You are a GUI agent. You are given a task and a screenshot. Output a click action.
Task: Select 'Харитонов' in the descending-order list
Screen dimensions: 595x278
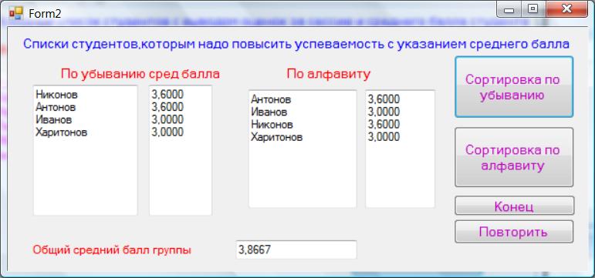[62, 132]
